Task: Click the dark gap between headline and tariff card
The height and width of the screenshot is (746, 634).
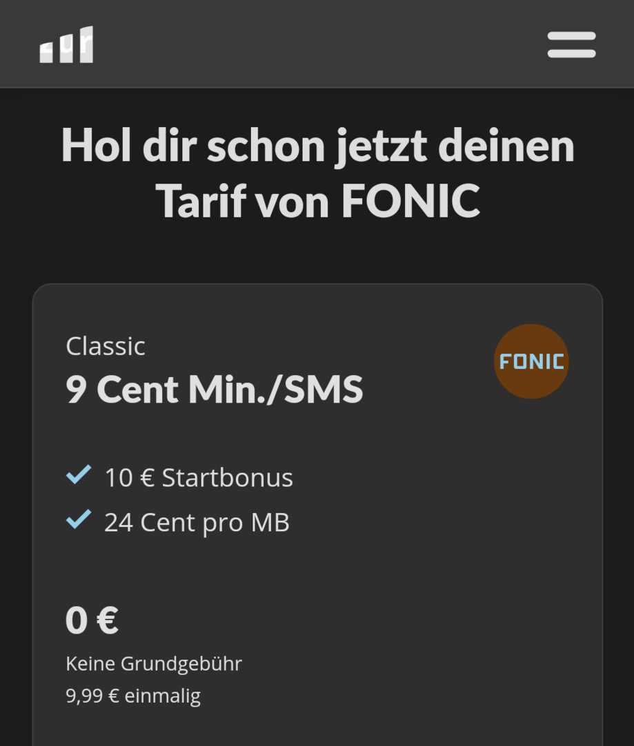Action: click(x=317, y=256)
